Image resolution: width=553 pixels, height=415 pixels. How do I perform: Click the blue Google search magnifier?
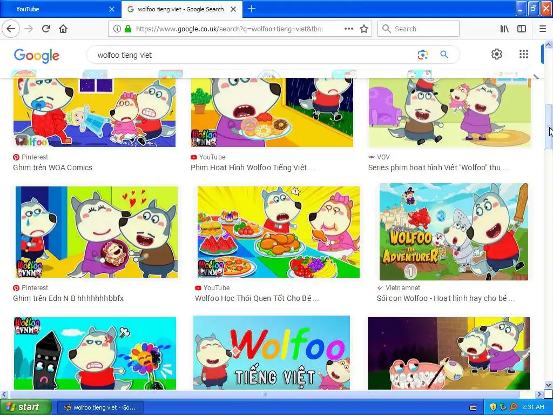444,55
